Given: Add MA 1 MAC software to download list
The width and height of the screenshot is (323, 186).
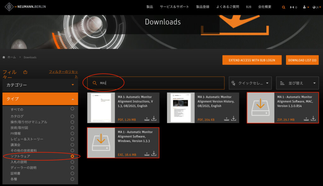Looking at the screenshot, I should [x=306, y=119].
